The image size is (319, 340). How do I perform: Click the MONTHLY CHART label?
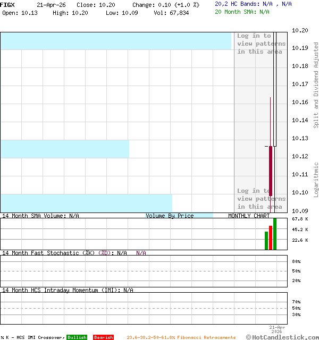[x=249, y=216]
